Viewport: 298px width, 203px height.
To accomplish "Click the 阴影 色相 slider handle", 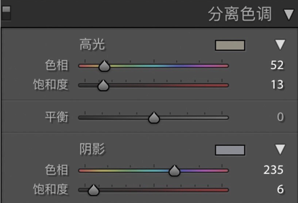I will (x=174, y=171).
